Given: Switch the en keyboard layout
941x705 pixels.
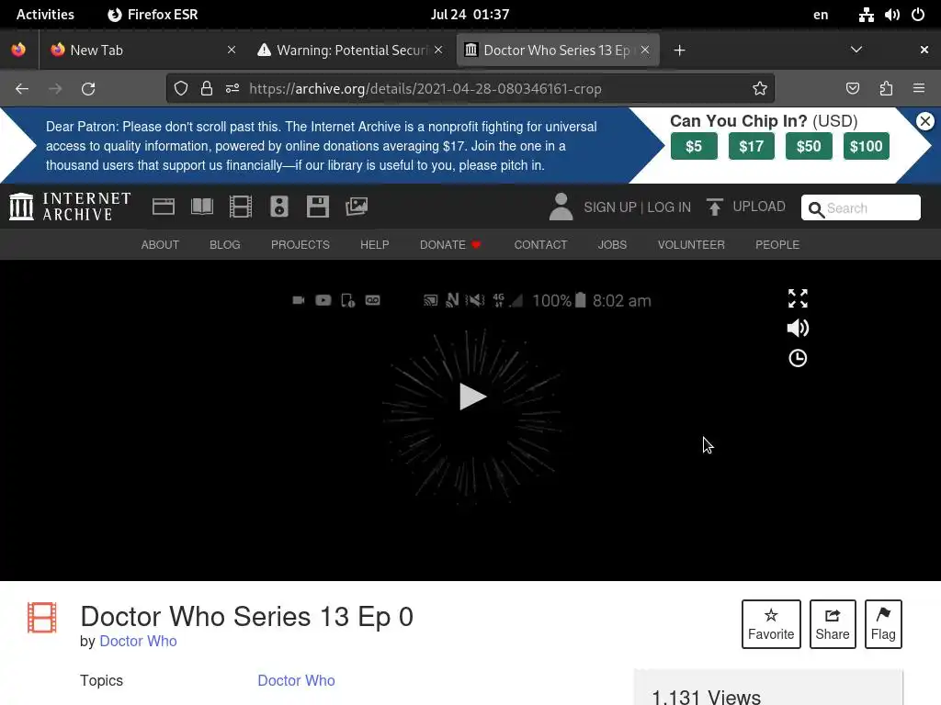Looking at the screenshot, I should pyautogui.click(x=821, y=15).
